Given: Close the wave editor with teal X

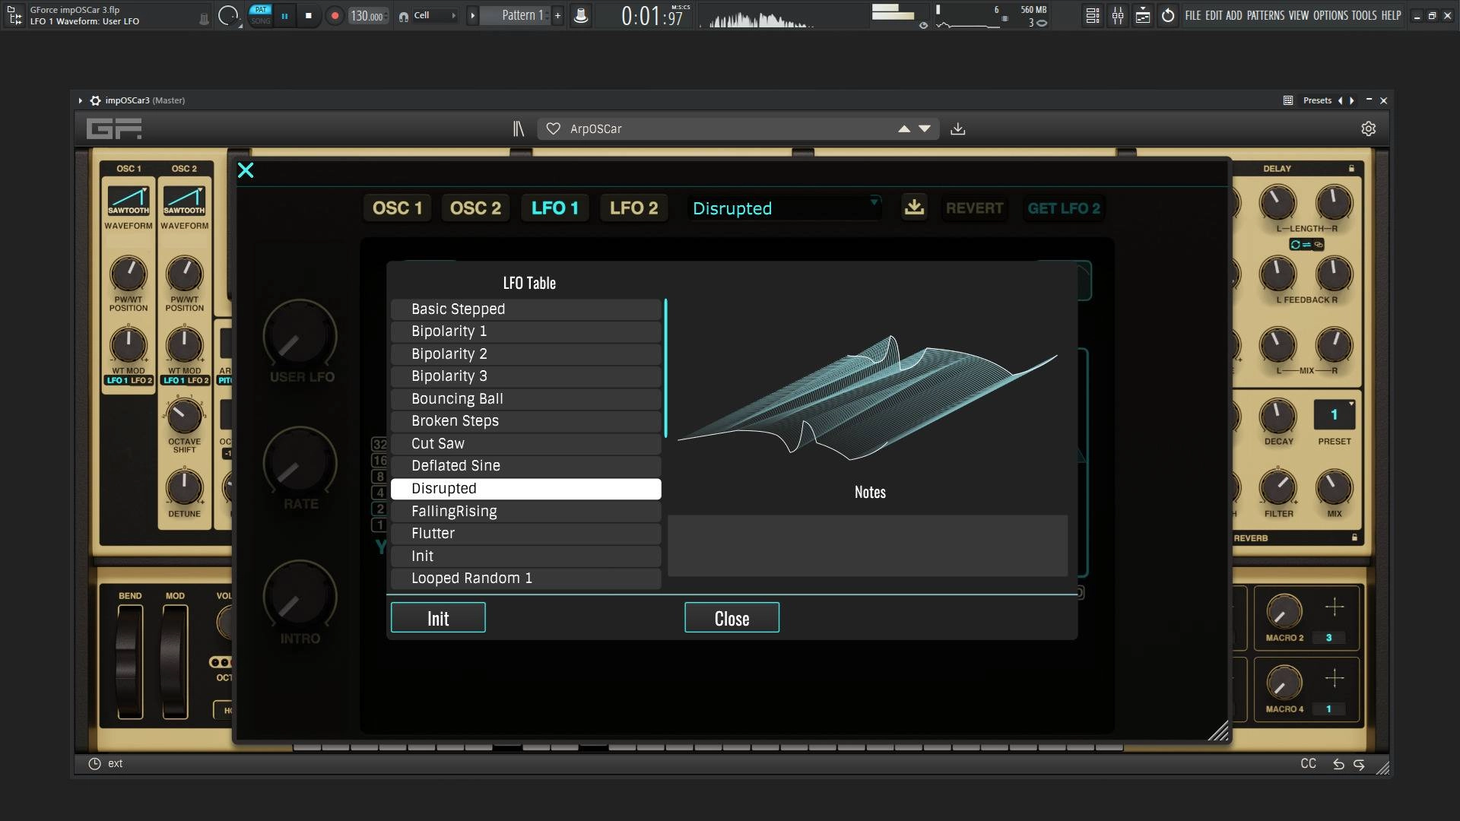Looking at the screenshot, I should click(246, 170).
